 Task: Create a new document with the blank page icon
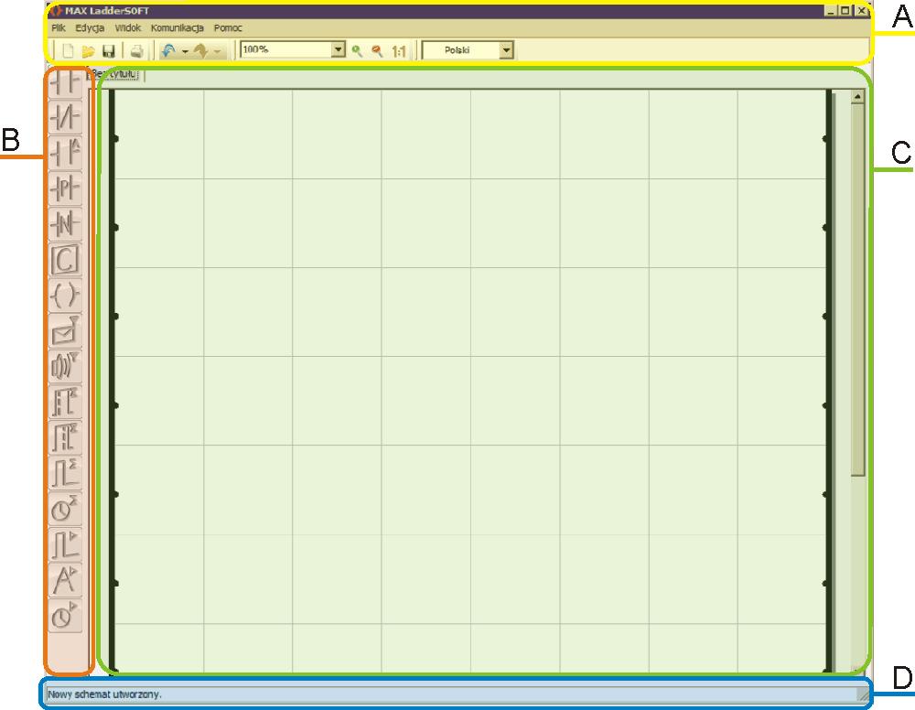69,50
